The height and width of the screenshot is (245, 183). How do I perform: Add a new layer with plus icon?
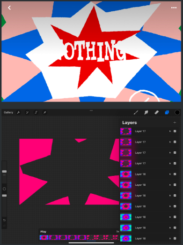tap(175, 123)
